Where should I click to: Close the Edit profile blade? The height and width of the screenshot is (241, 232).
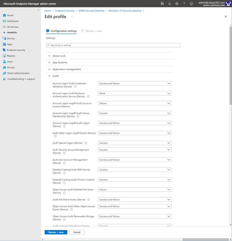point(225,17)
